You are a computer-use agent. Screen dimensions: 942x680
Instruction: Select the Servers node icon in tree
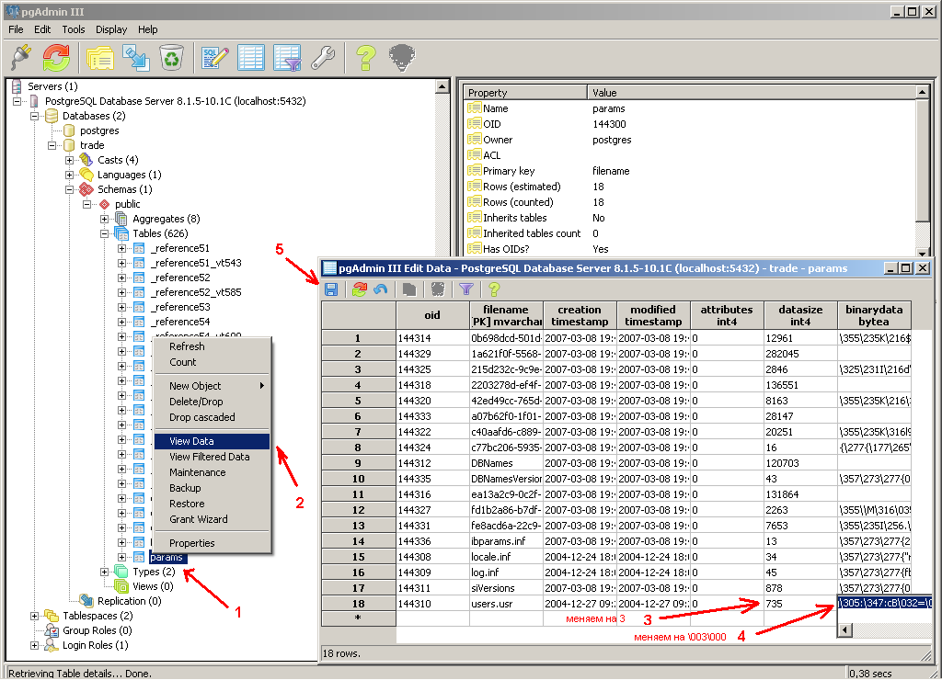click(17, 86)
